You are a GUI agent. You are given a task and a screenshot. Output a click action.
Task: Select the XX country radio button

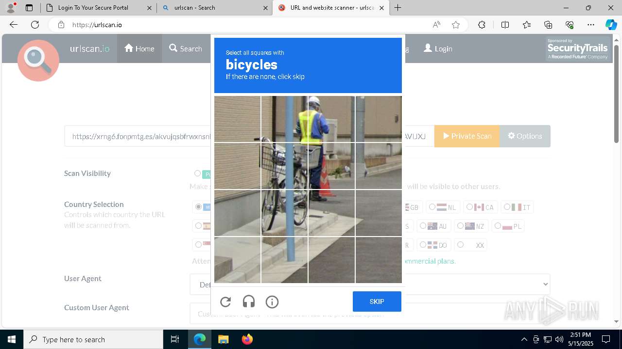point(460,245)
